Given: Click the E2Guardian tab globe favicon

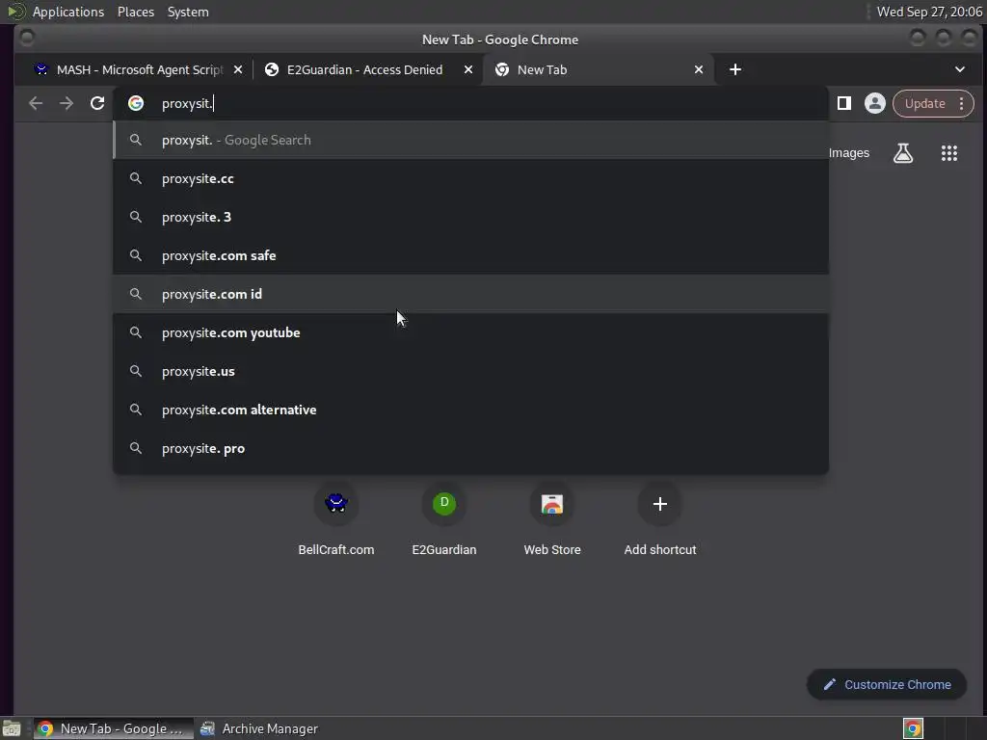Looking at the screenshot, I should click(x=272, y=69).
